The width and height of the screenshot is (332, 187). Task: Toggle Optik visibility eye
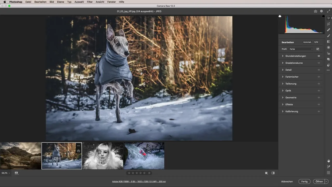point(319,91)
